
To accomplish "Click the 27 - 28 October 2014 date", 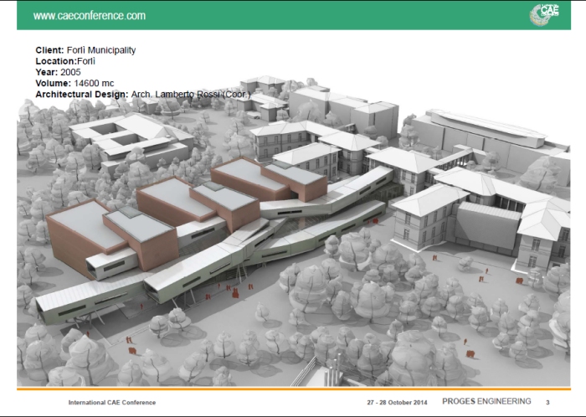I will pyautogui.click(x=397, y=403).
